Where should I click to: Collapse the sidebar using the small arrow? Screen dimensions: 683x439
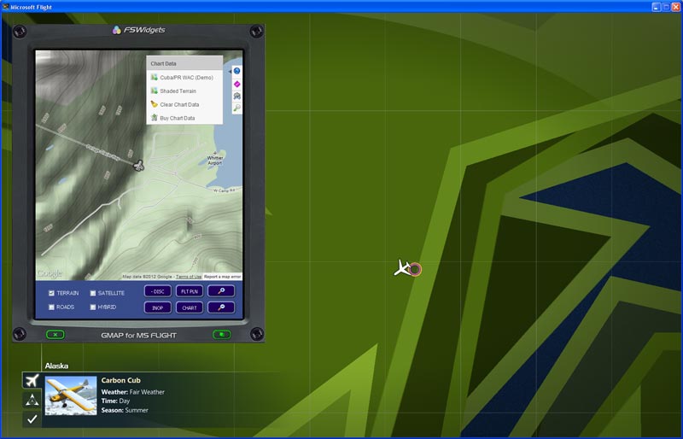pyautogui.click(x=230, y=71)
